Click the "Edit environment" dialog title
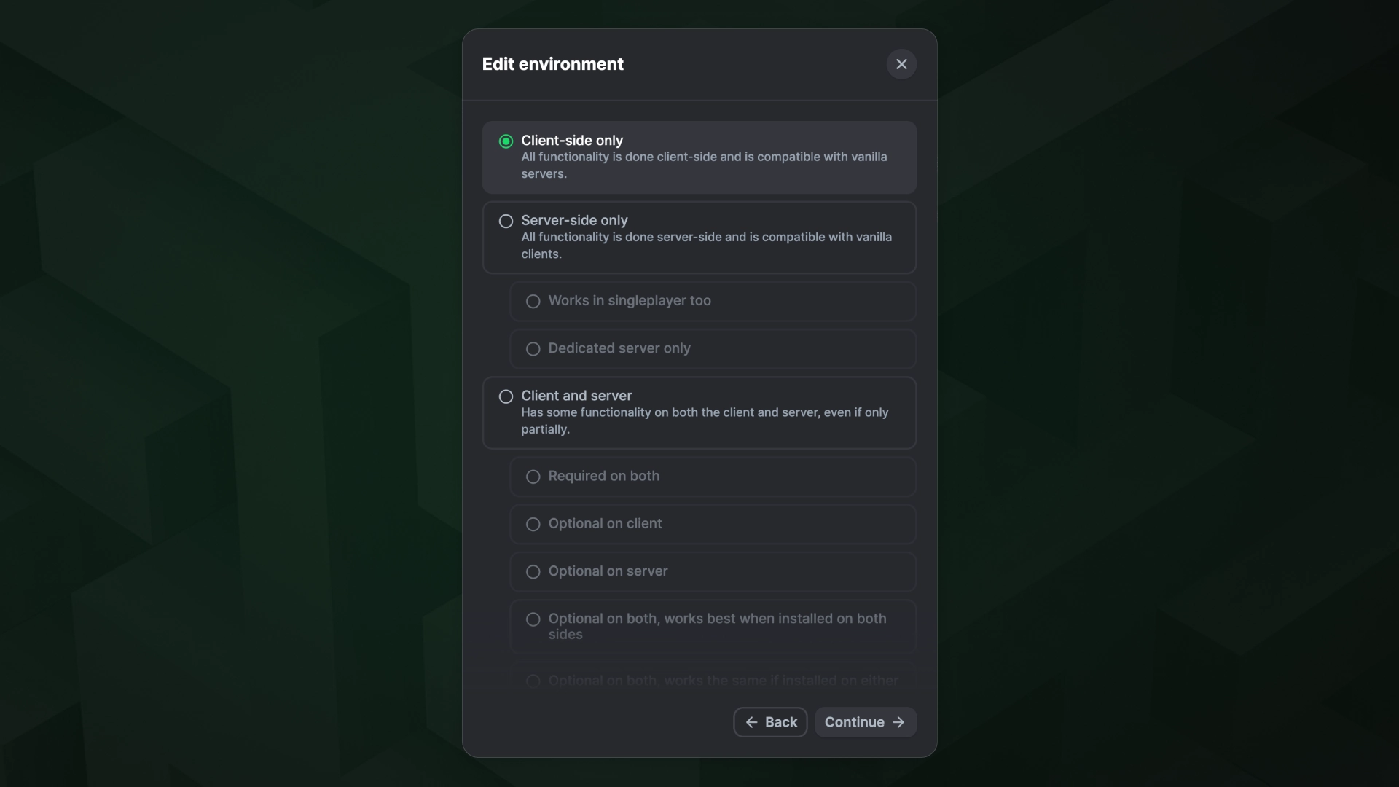The width and height of the screenshot is (1399, 787). click(x=552, y=64)
